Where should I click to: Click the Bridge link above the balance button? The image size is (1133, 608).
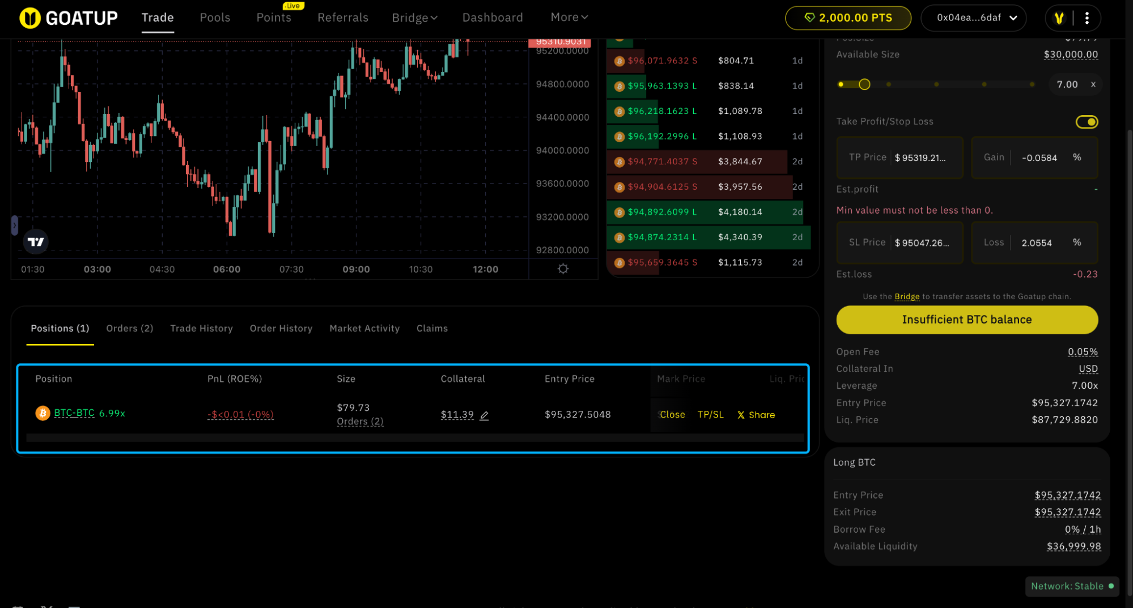pyautogui.click(x=907, y=296)
